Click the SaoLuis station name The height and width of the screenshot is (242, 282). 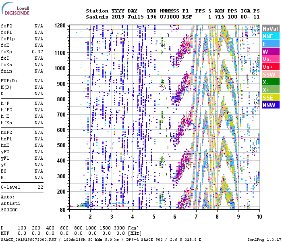[97, 17]
